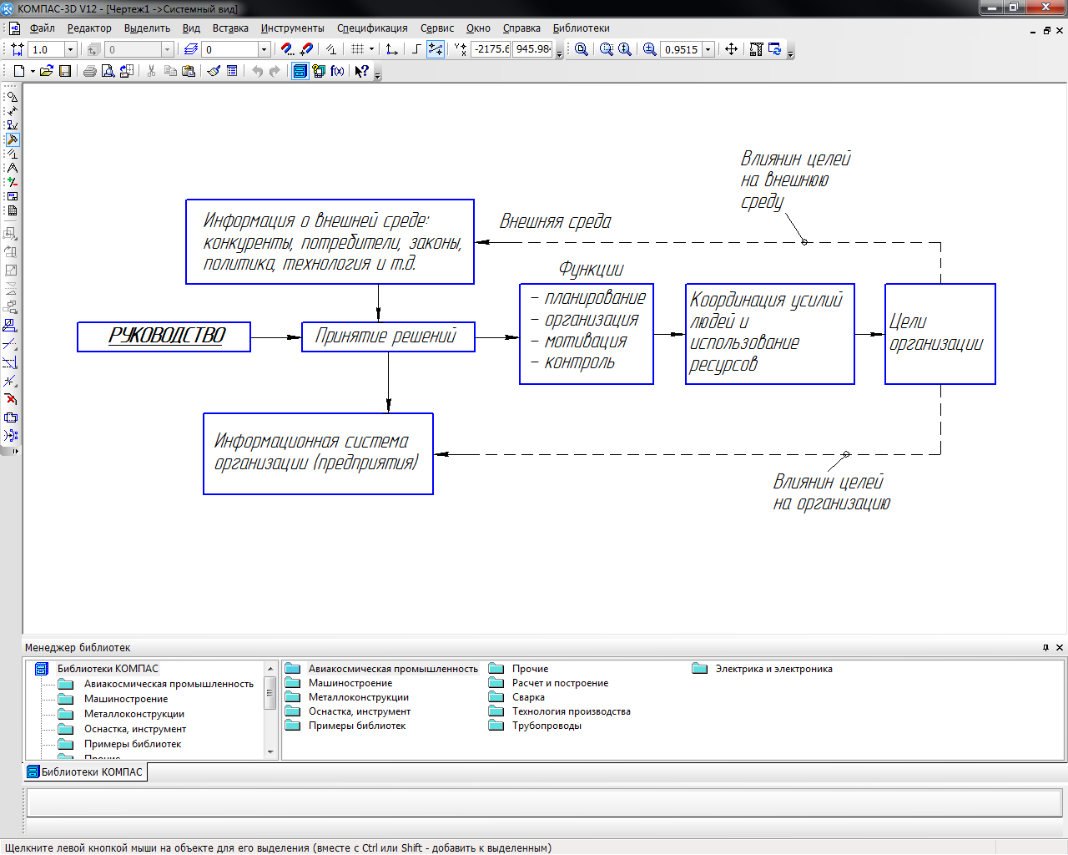Image resolution: width=1068 pixels, height=855 pixels.
Task: Open the Библиотеки menu
Action: tap(581, 28)
